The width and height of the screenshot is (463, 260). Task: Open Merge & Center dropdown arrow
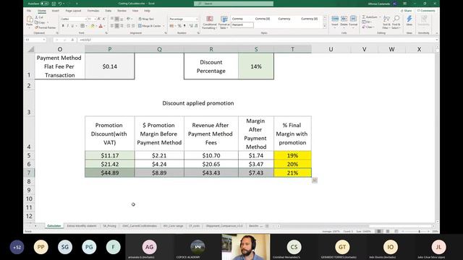pyautogui.click(x=163, y=26)
